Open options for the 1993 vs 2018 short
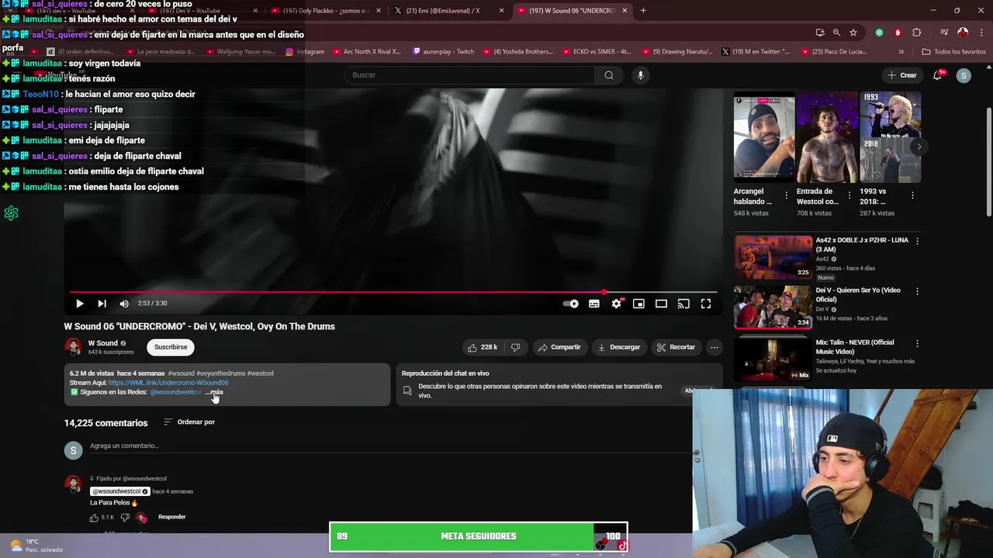 coord(912,195)
